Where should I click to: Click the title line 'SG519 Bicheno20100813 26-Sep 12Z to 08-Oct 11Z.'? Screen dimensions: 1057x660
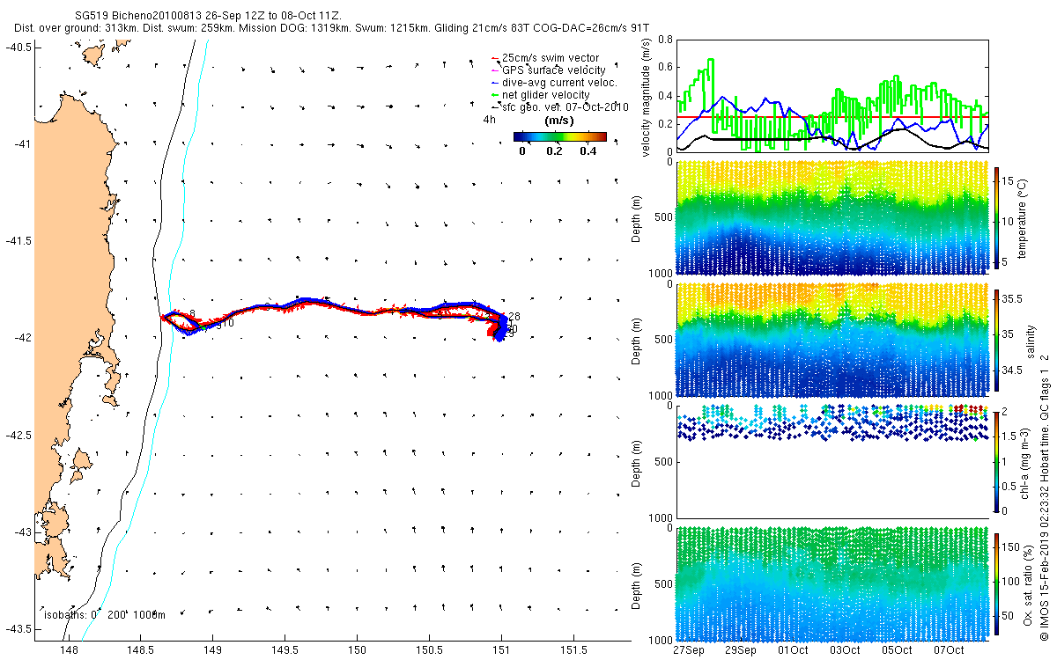click(207, 17)
